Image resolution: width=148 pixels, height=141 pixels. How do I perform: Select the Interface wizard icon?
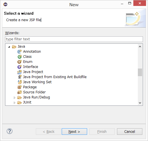[x=19, y=67]
